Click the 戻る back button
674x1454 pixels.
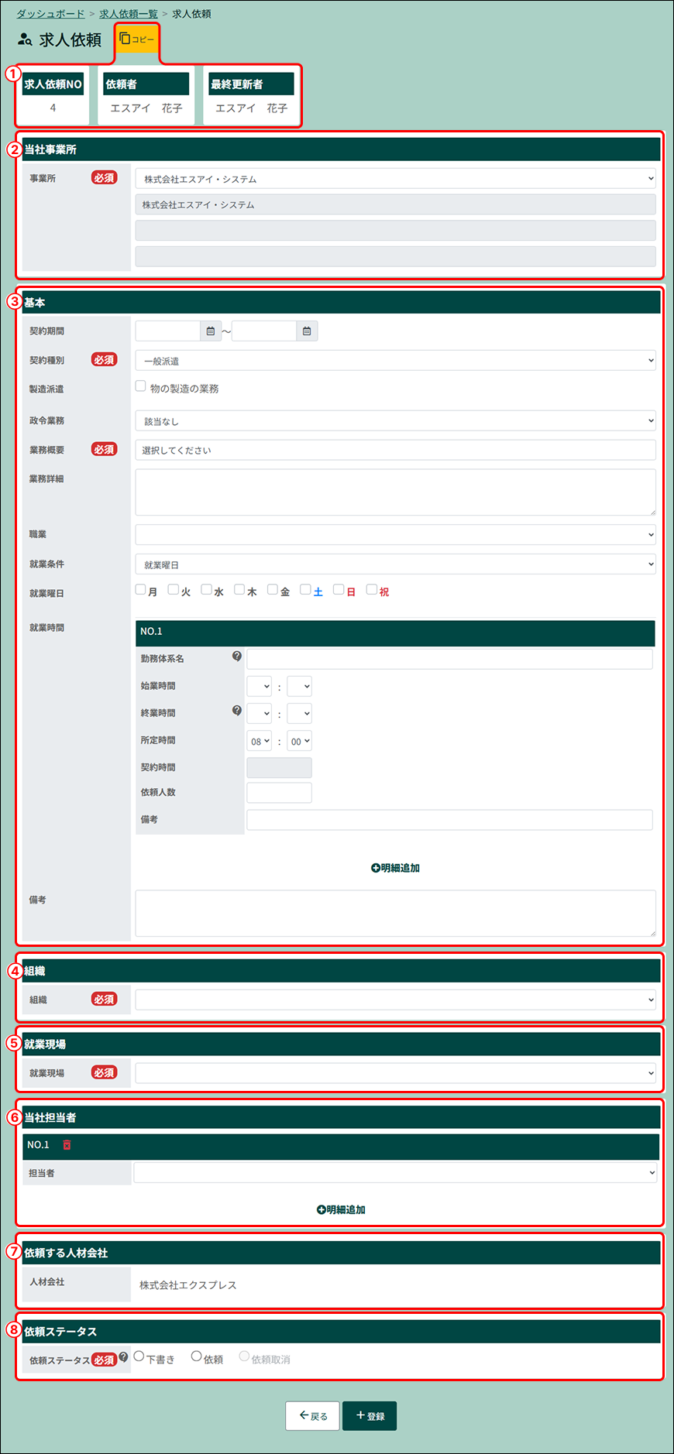point(313,1416)
